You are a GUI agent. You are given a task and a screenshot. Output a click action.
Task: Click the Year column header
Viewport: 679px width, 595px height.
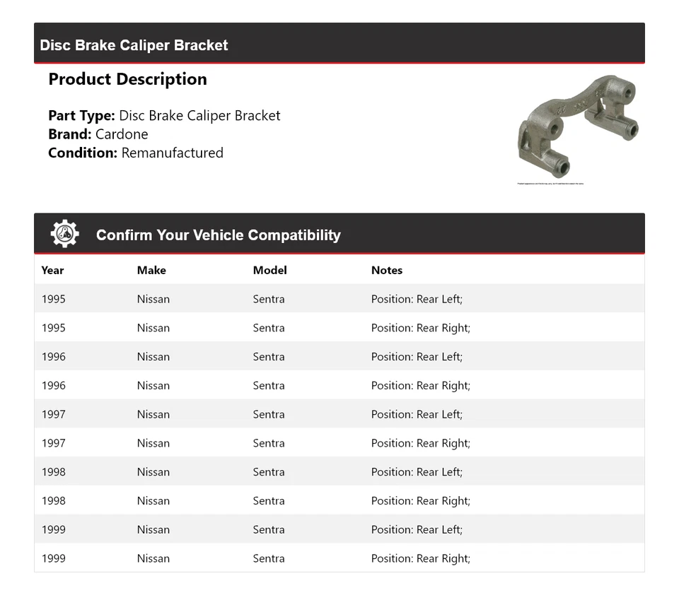click(x=52, y=270)
